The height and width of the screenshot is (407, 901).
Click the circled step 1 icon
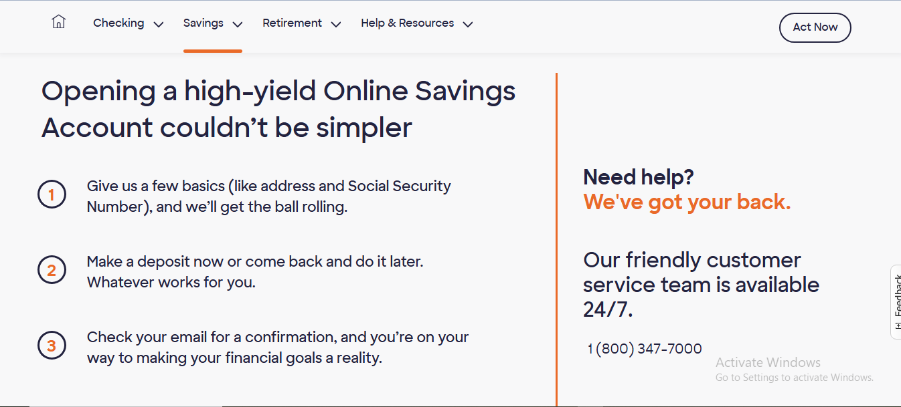pyautogui.click(x=52, y=194)
